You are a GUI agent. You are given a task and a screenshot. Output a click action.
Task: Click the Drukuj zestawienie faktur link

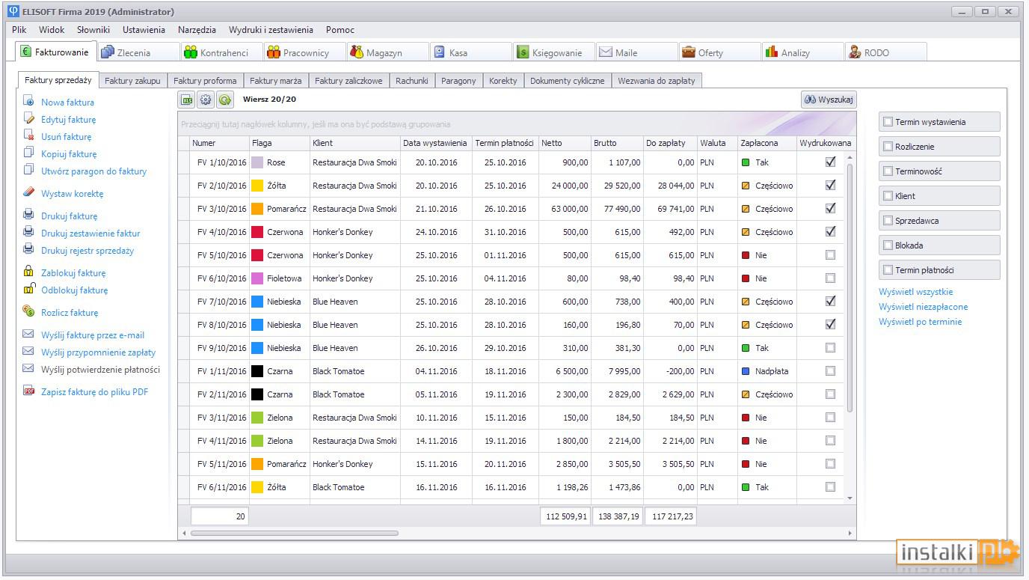pyautogui.click(x=90, y=233)
